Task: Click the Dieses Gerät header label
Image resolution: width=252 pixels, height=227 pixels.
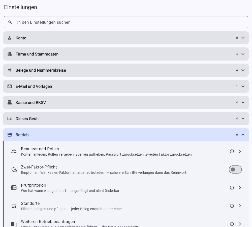Action: click(27, 119)
